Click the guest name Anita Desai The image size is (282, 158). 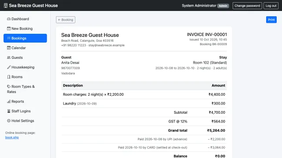[x=70, y=62]
